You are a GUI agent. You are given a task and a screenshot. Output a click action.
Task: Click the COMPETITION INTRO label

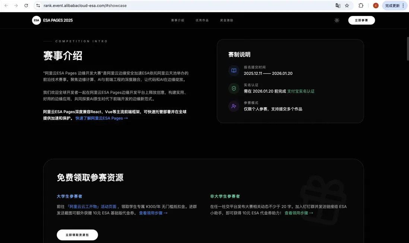pyautogui.click(x=81, y=41)
